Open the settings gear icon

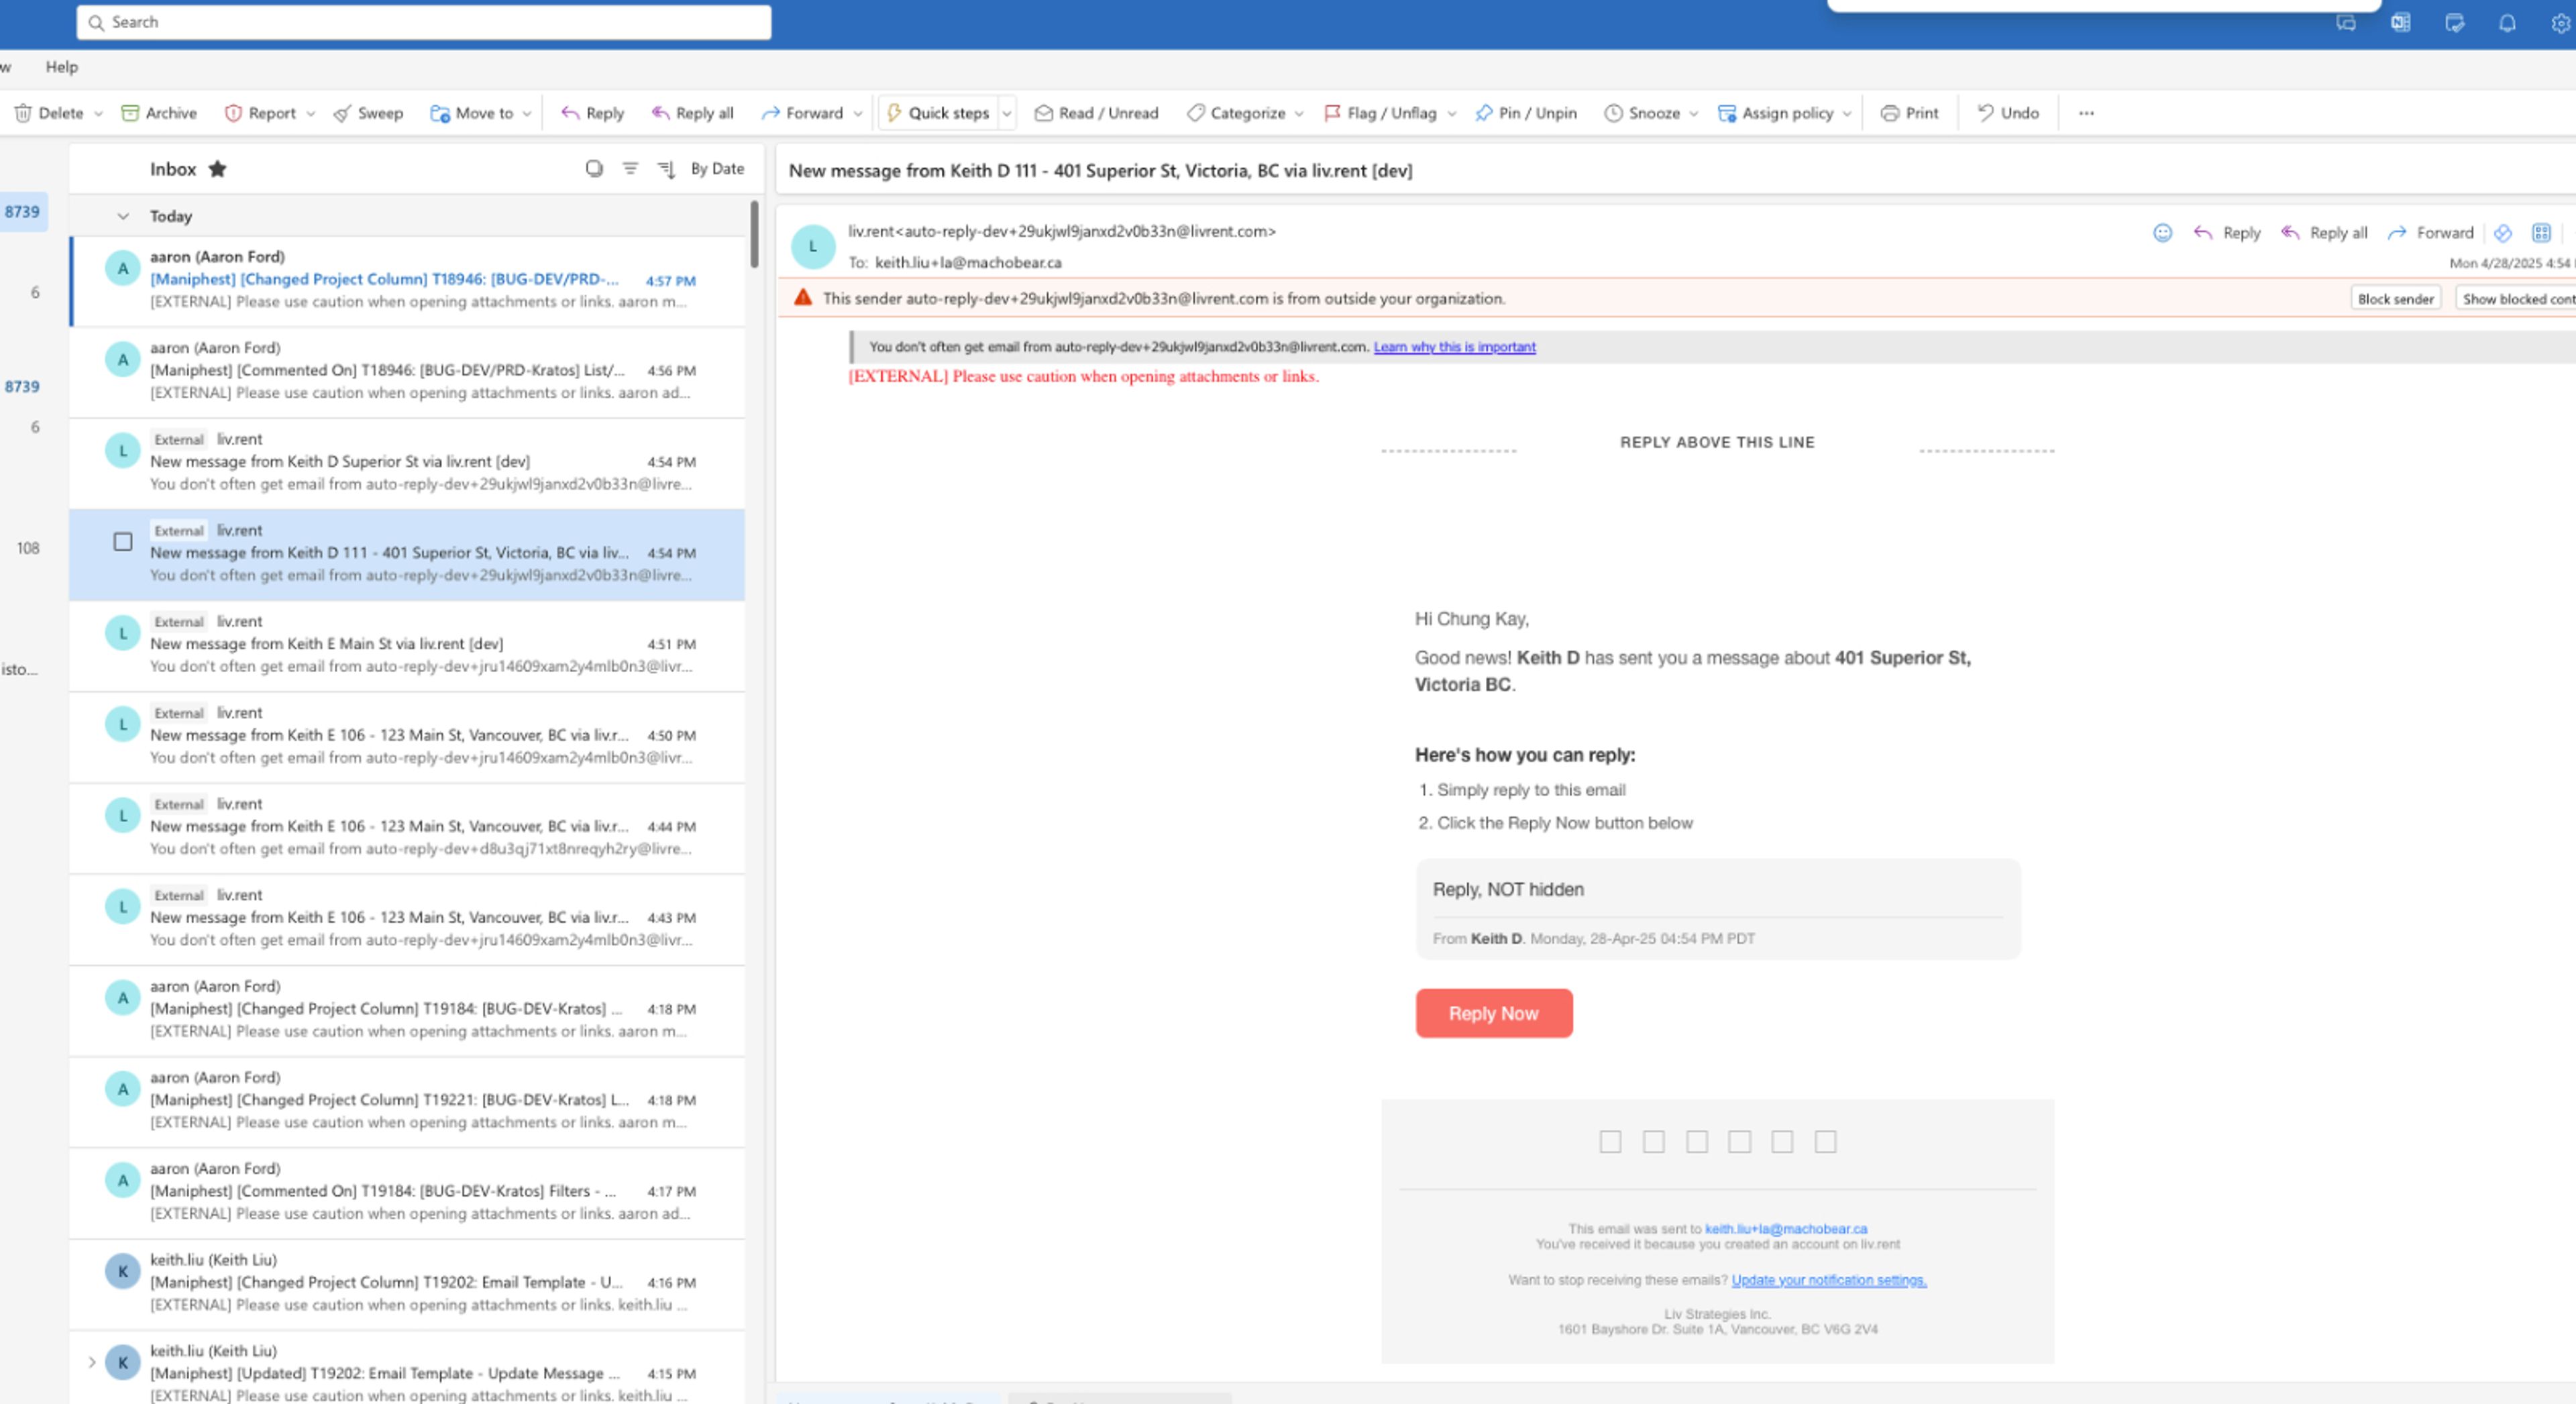(x=2560, y=23)
